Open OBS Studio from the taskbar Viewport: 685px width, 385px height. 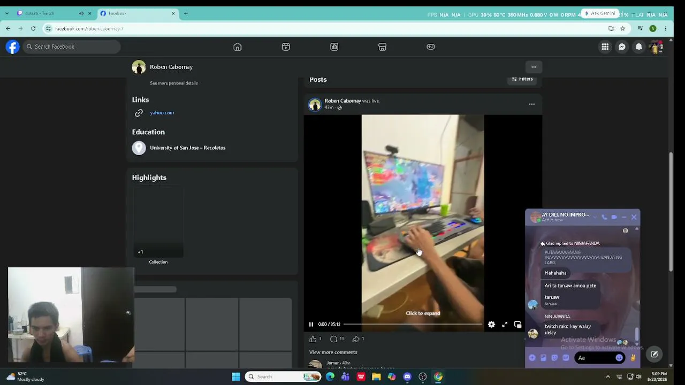[x=423, y=377]
